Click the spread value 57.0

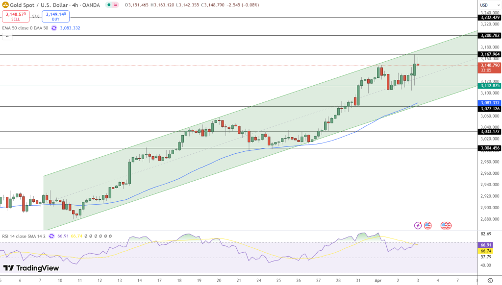36,16
